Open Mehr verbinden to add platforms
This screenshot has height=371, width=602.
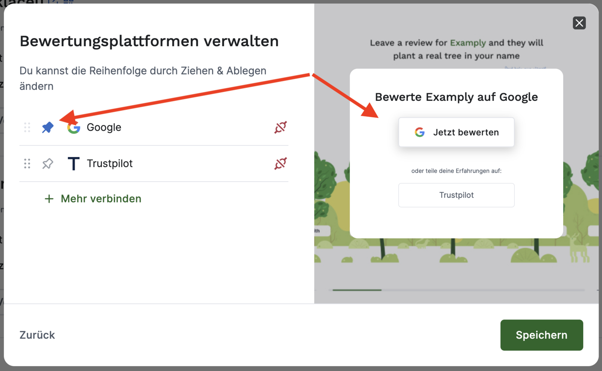tap(100, 199)
